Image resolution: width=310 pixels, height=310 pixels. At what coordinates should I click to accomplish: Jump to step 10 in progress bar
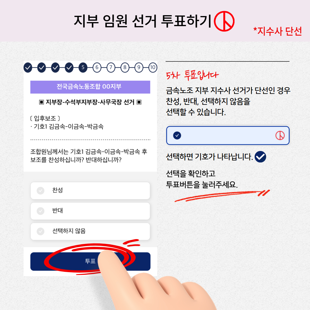coord(153,67)
